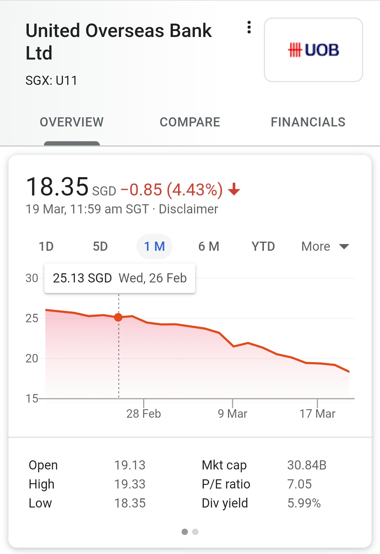Screen dimensions: 380x554
Task: Switch to the Overview tab
Action: (72, 122)
